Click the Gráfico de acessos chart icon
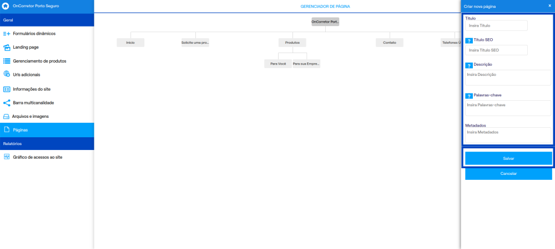Viewport: 555px width, 249px height. click(x=6, y=157)
